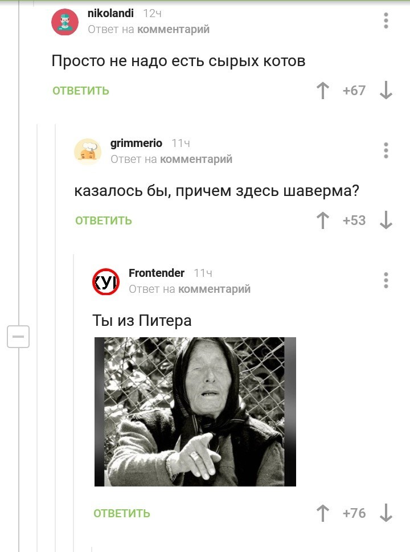Click ОТВЕТИТЬ under nikolandi's comment
Image resolution: width=410 pixels, height=552 pixels.
coord(81,91)
